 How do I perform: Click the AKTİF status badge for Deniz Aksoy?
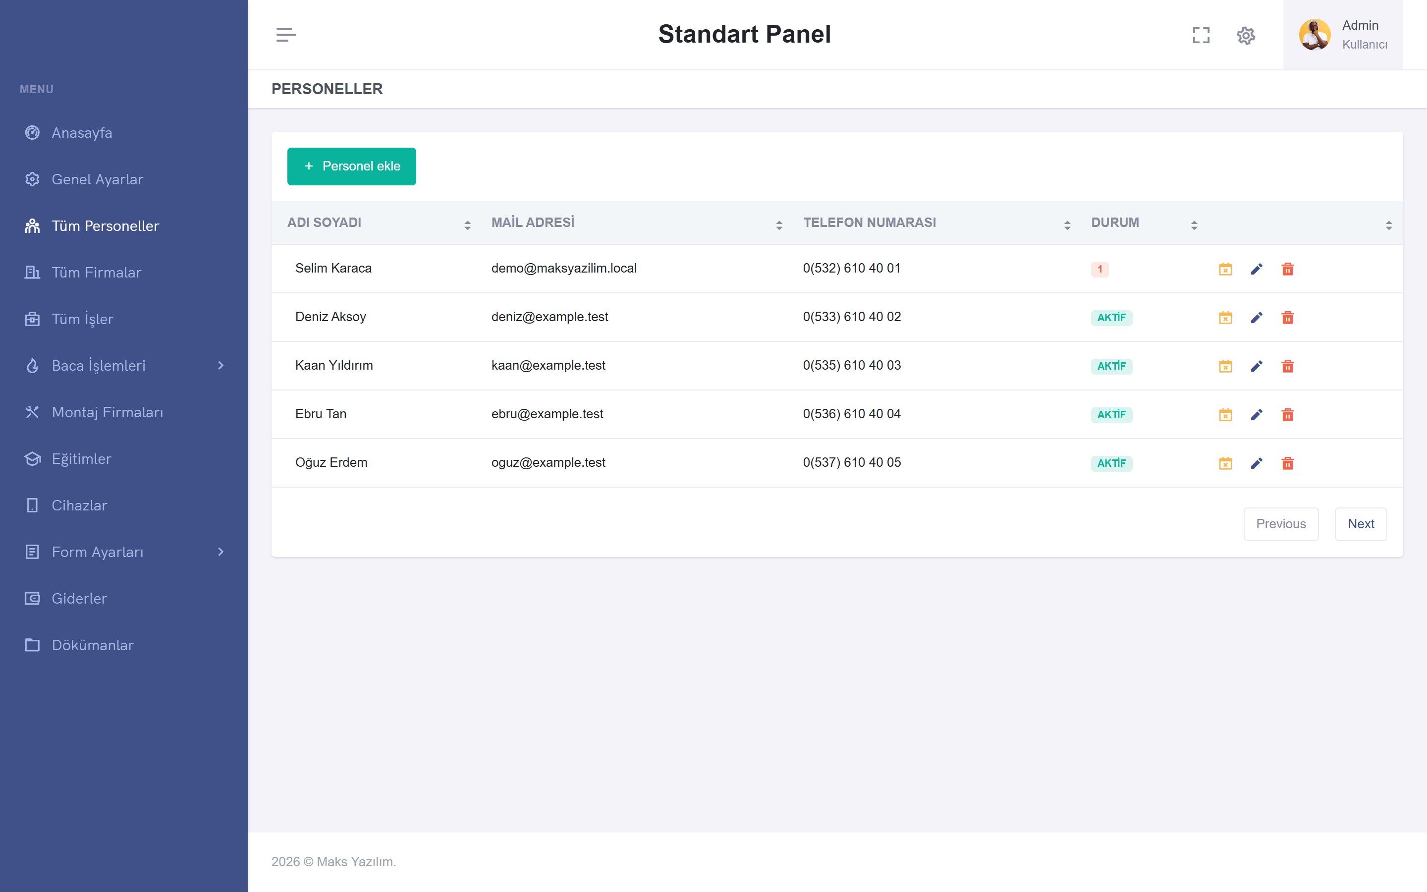tap(1111, 317)
